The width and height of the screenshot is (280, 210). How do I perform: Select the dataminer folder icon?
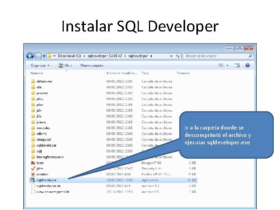(x=33, y=81)
